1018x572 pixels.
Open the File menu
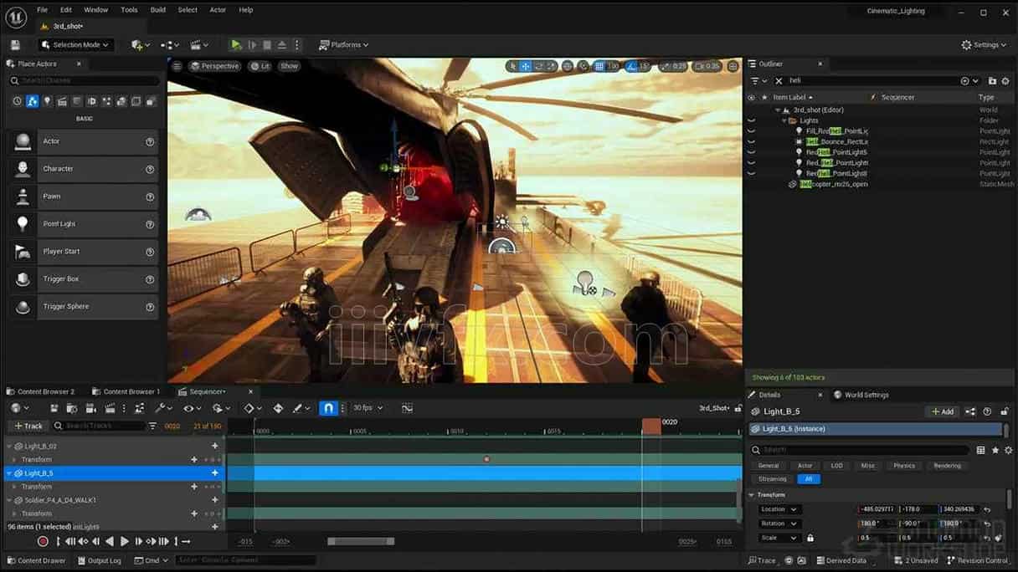pyautogui.click(x=42, y=10)
